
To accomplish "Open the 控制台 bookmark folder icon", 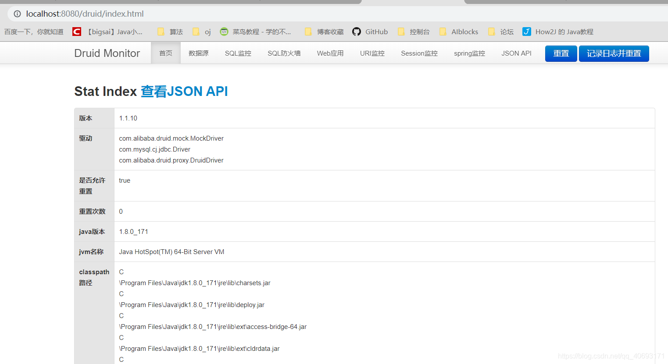I will [x=401, y=32].
